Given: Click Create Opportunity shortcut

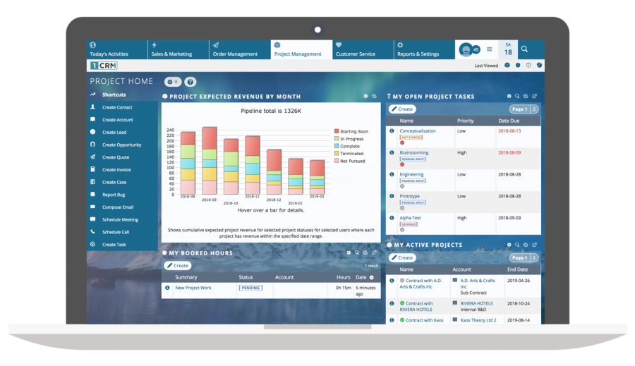Looking at the screenshot, I should tap(121, 145).
